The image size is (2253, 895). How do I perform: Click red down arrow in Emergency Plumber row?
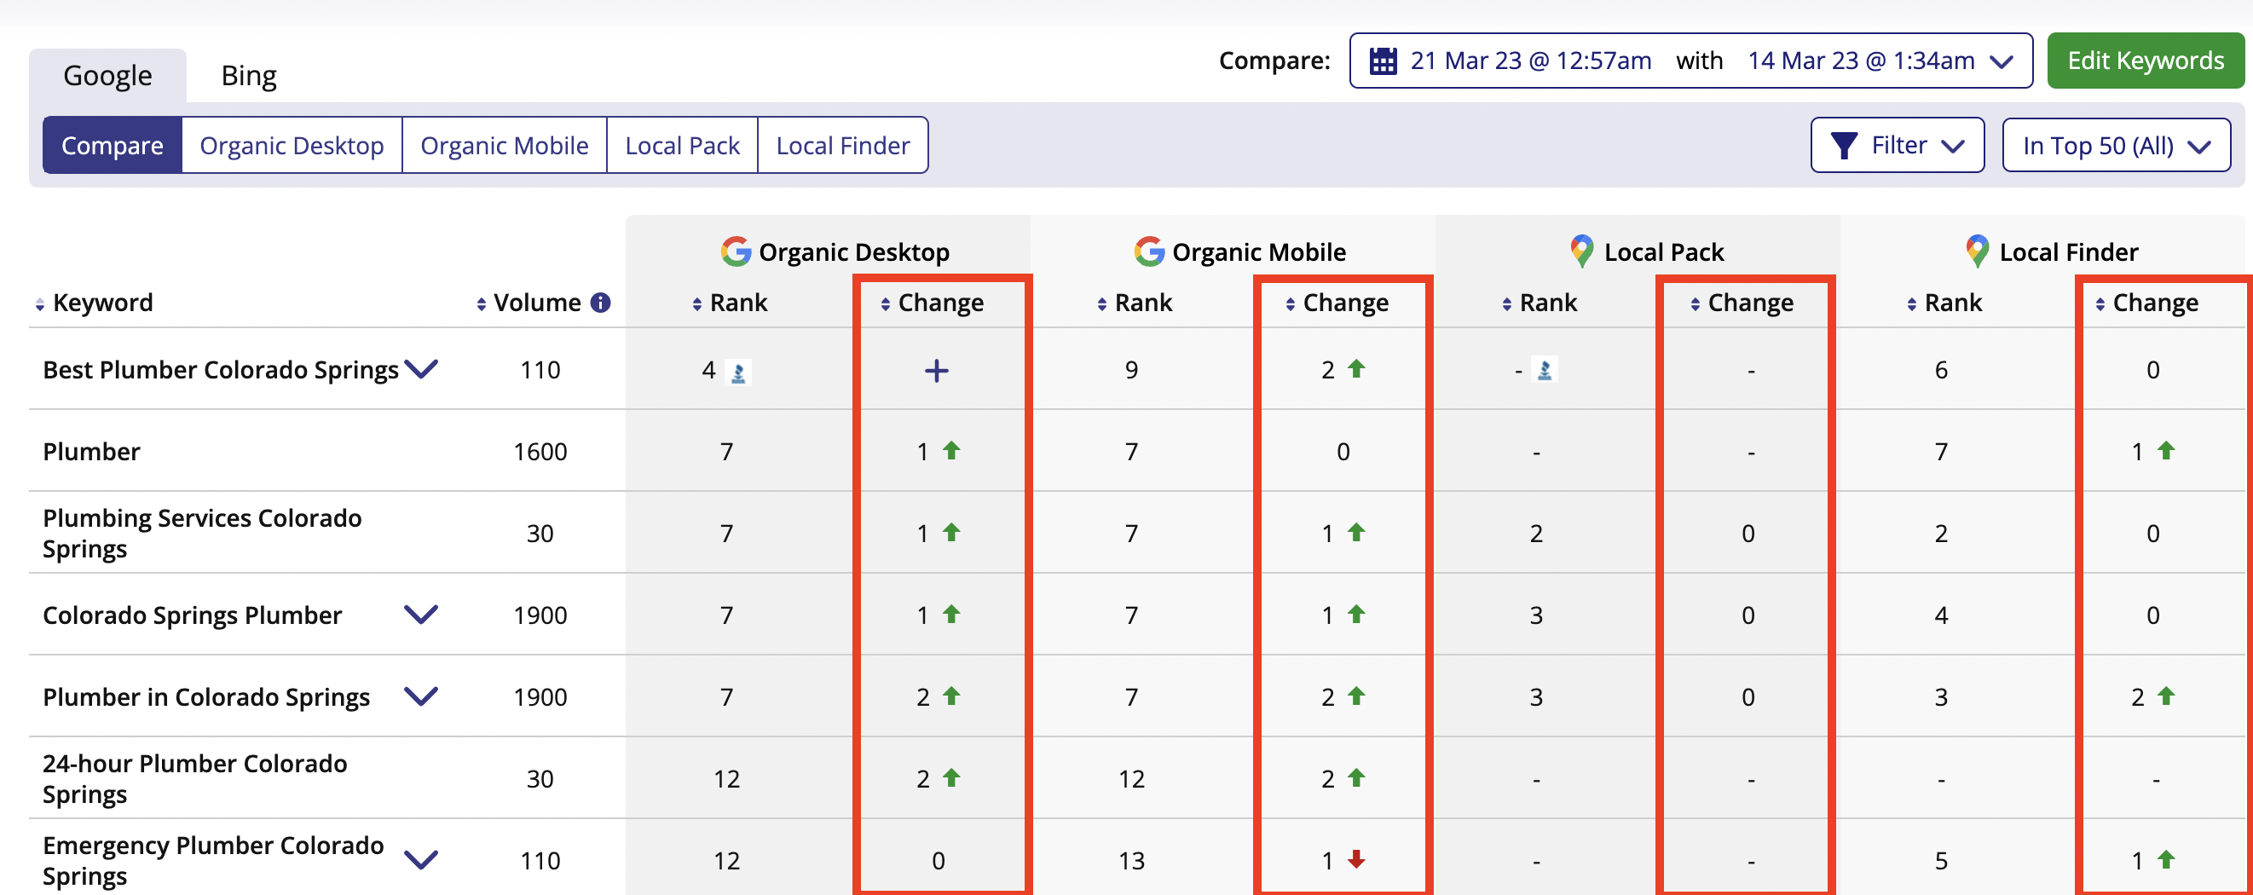click(x=1356, y=859)
